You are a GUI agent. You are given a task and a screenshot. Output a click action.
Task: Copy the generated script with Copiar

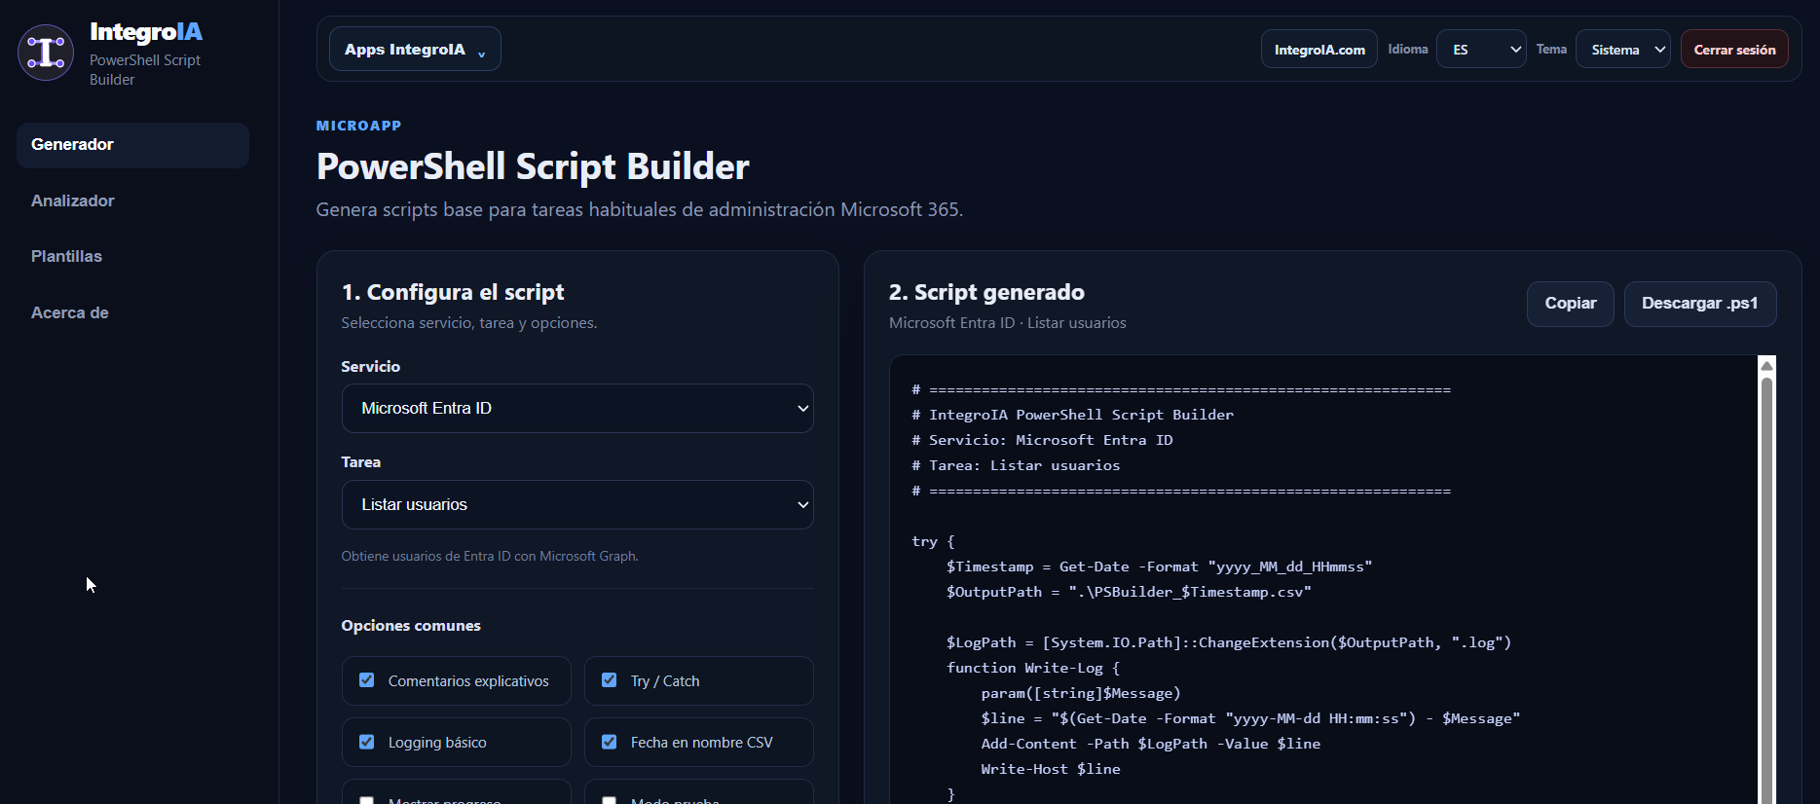click(1571, 304)
